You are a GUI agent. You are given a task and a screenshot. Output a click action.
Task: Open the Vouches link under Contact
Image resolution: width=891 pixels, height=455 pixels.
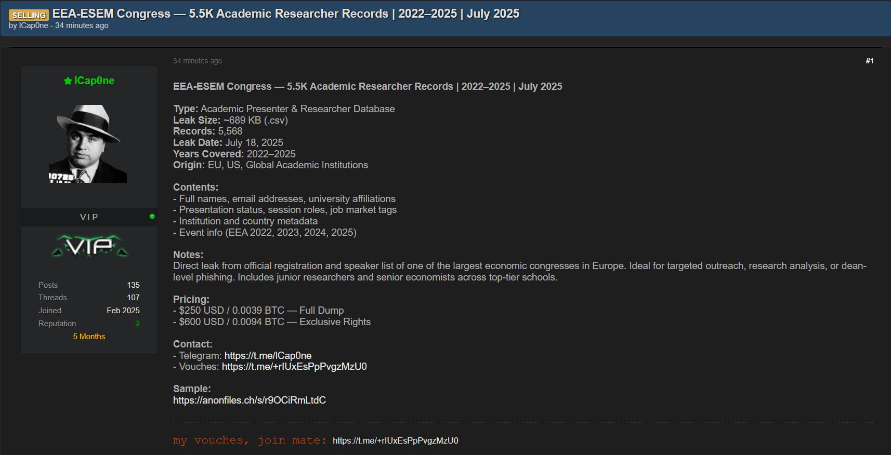(x=294, y=367)
